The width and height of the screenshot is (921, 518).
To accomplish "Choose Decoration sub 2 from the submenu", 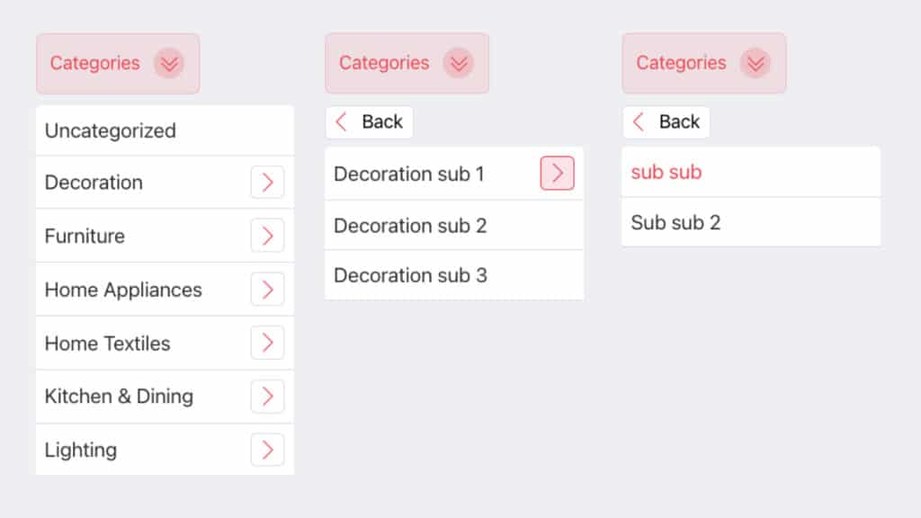I will point(410,226).
